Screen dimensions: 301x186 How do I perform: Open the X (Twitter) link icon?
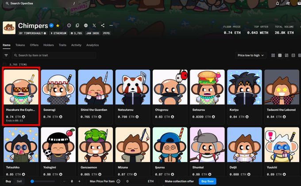[94, 25]
